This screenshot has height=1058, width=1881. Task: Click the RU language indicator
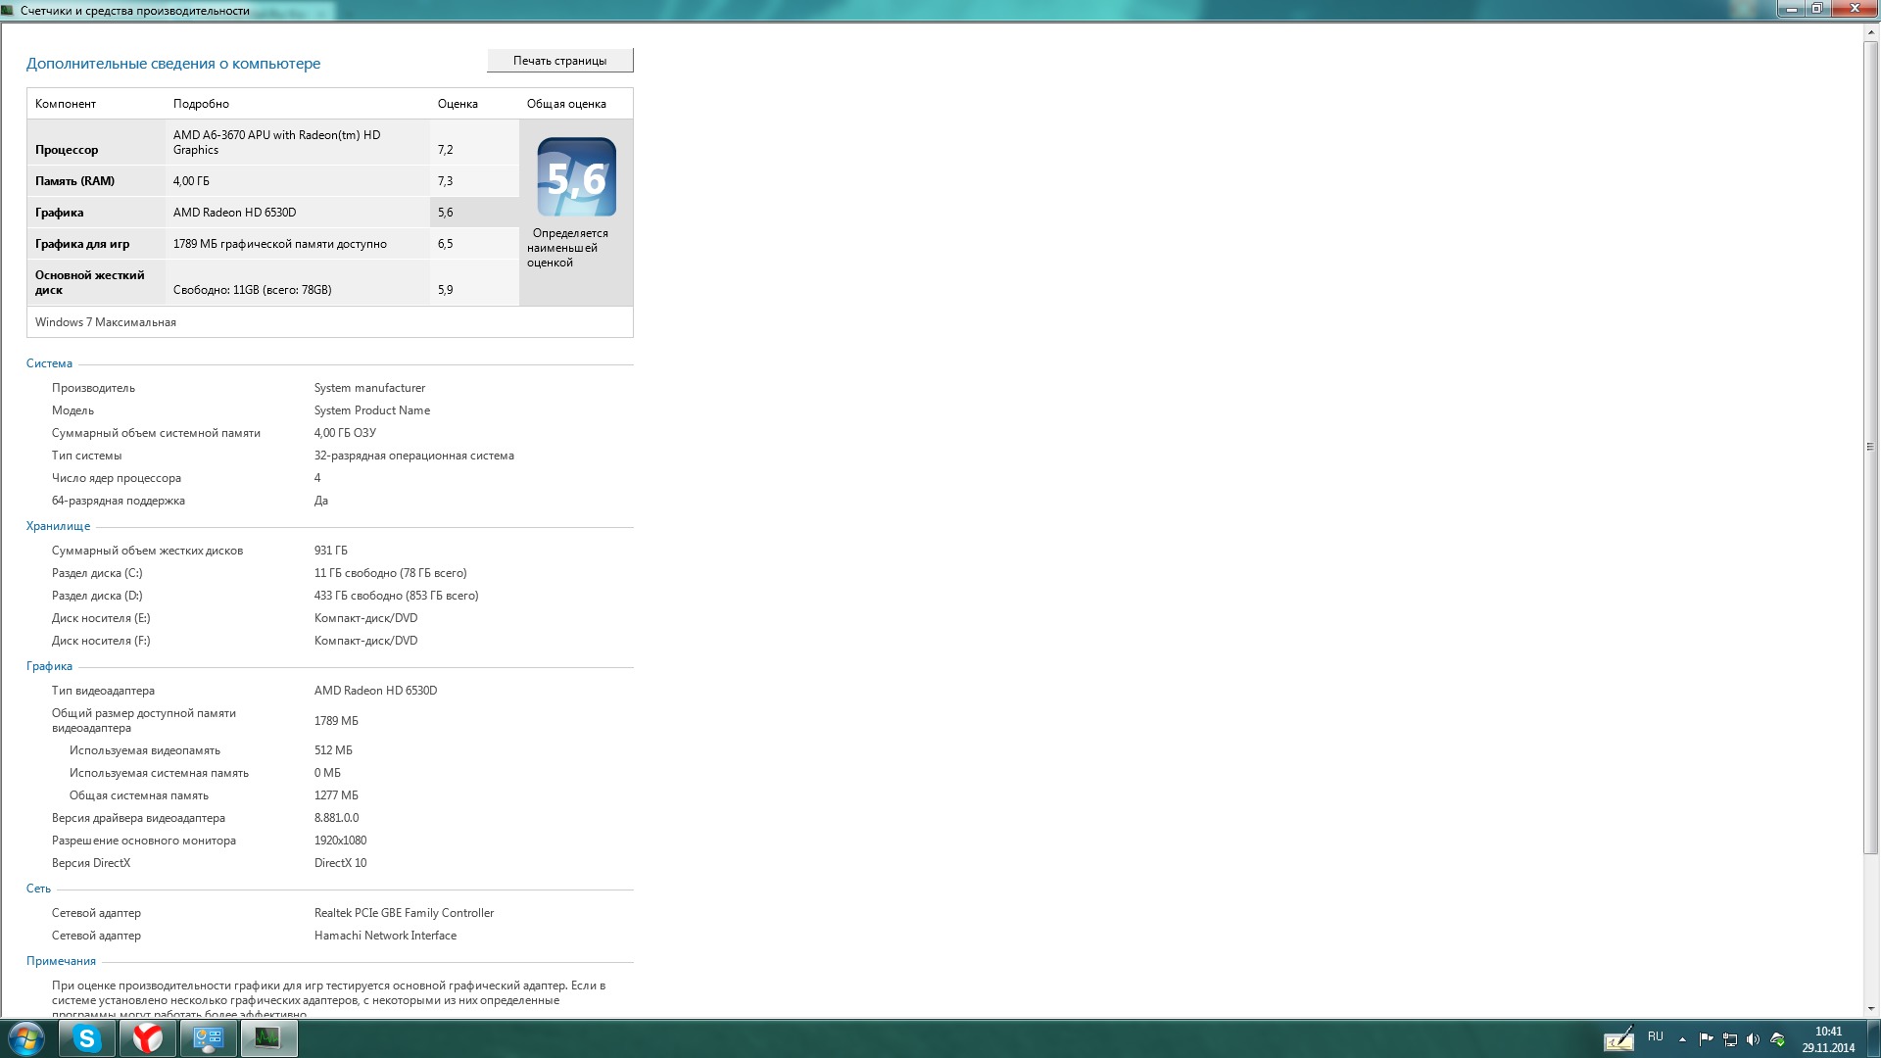[1656, 1036]
